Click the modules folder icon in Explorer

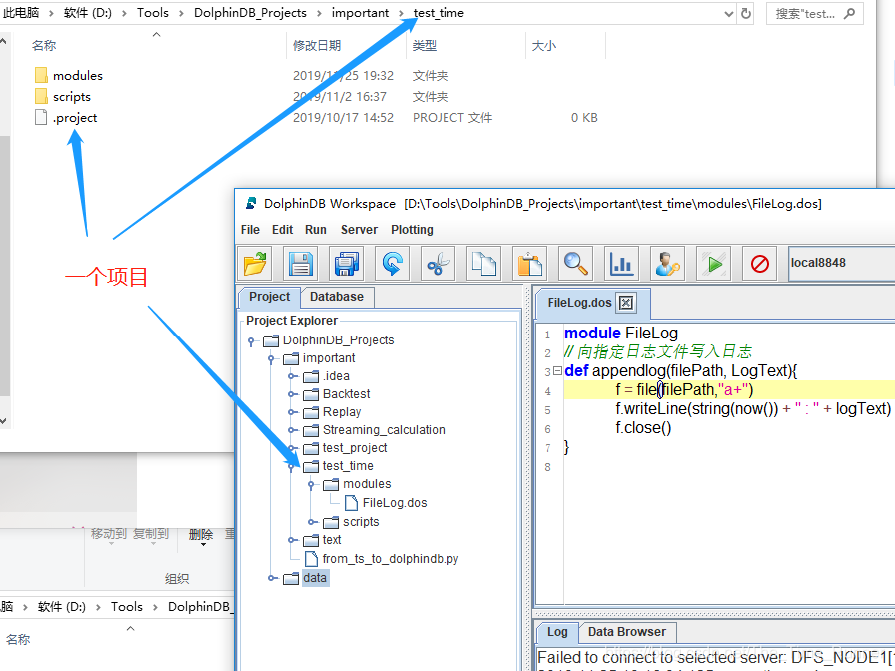[x=41, y=75]
